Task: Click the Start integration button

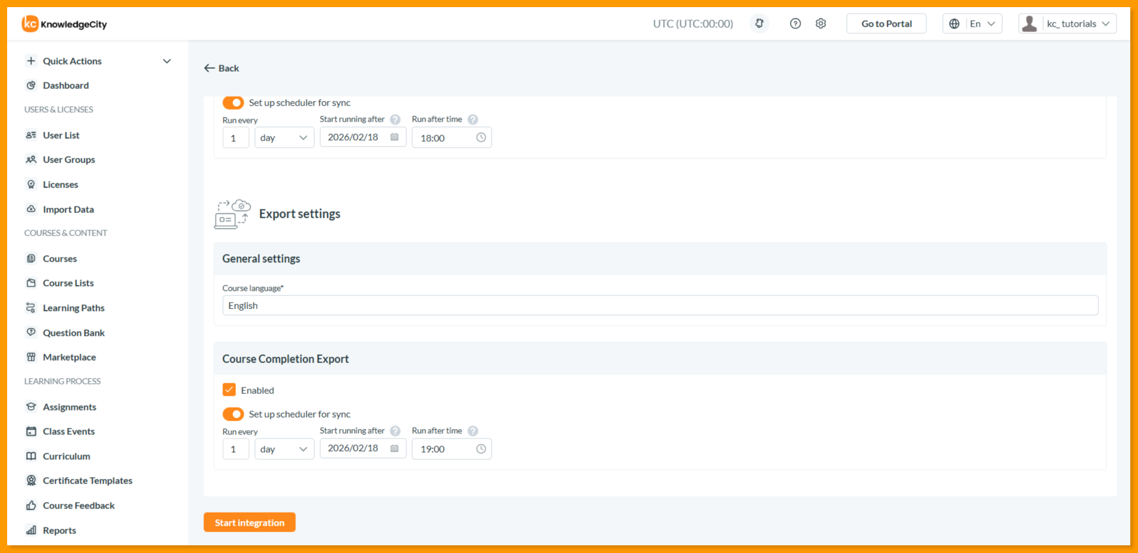Action: point(250,522)
